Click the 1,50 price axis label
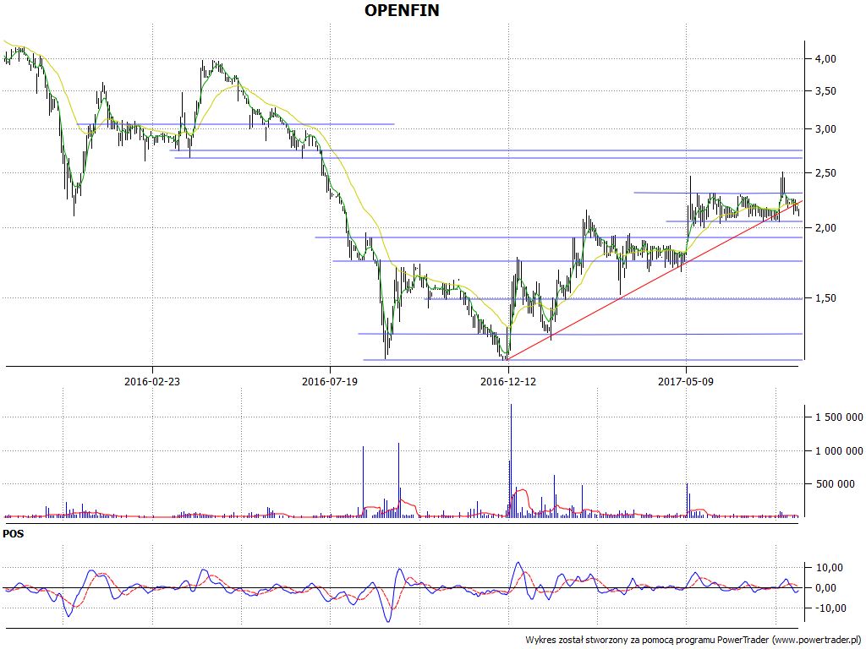The width and height of the screenshot is (866, 649). (825, 298)
